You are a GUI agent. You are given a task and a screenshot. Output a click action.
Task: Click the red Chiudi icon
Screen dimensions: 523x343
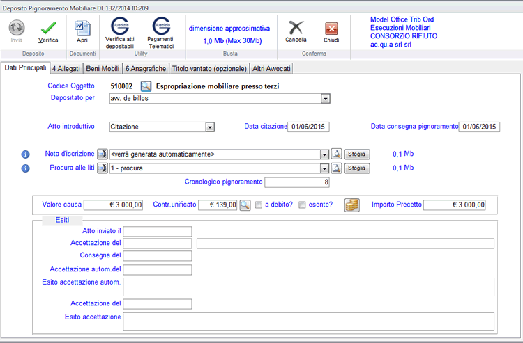click(331, 29)
